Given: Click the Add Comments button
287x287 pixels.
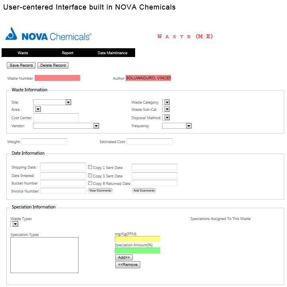Looking at the screenshot, I should 144,191.
